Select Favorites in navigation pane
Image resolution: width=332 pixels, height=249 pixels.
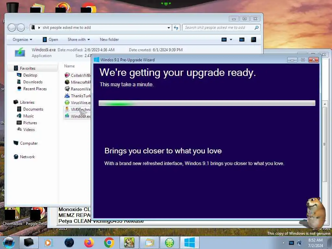[x=28, y=68]
